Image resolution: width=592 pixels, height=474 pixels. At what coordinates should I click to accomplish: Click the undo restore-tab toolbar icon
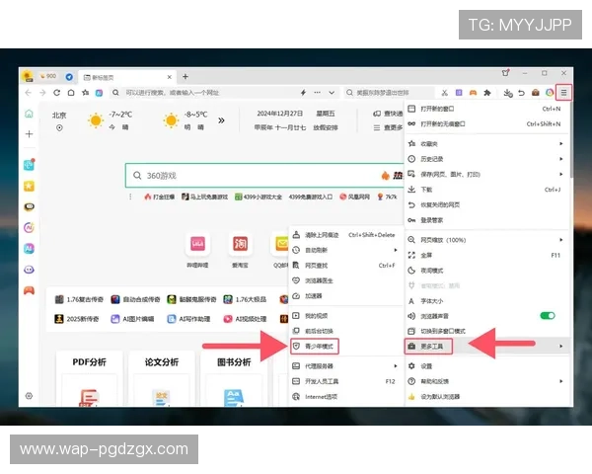click(x=521, y=93)
